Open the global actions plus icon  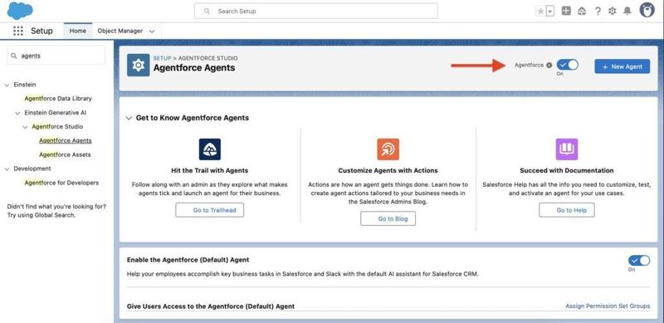[566, 11]
